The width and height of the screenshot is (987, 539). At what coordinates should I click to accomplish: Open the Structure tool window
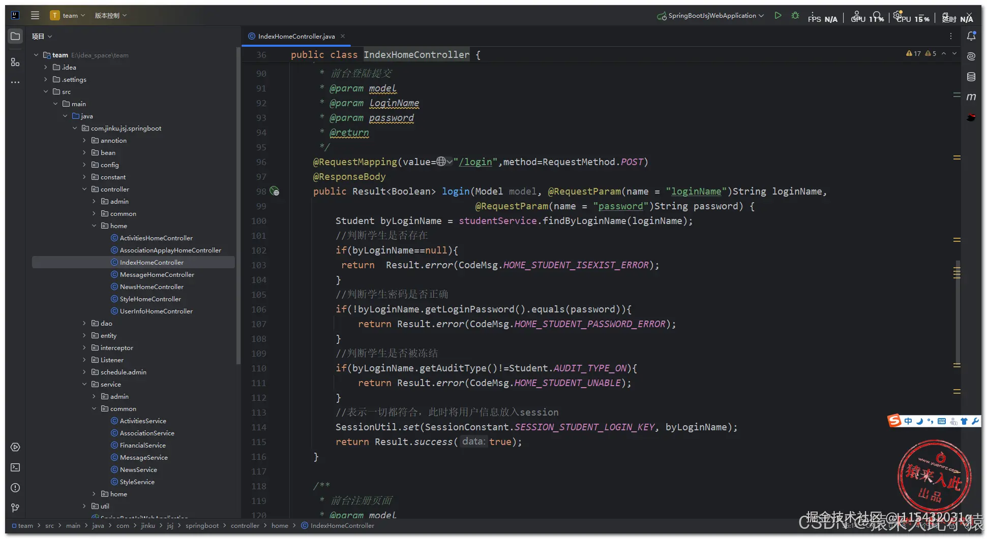15,62
